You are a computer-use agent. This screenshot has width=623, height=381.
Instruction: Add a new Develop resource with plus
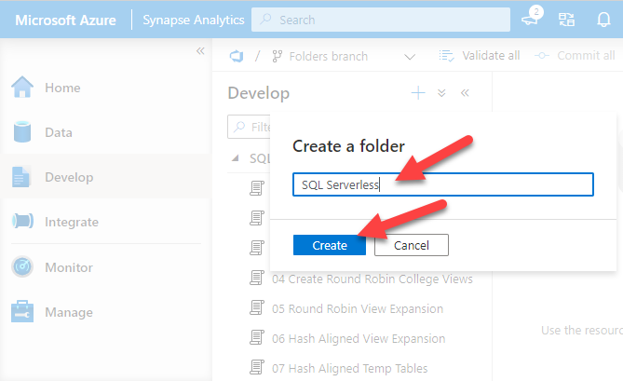(418, 93)
